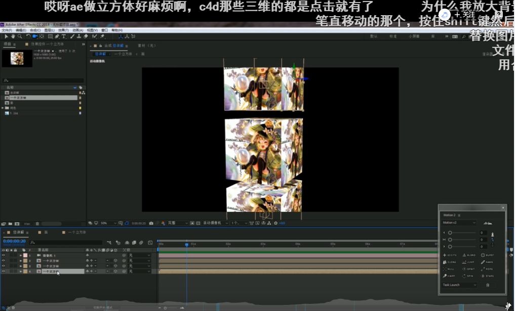The height and width of the screenshot is (311, 515).
Task: Open the 编辑(E) menu
Action: point(21,30)
